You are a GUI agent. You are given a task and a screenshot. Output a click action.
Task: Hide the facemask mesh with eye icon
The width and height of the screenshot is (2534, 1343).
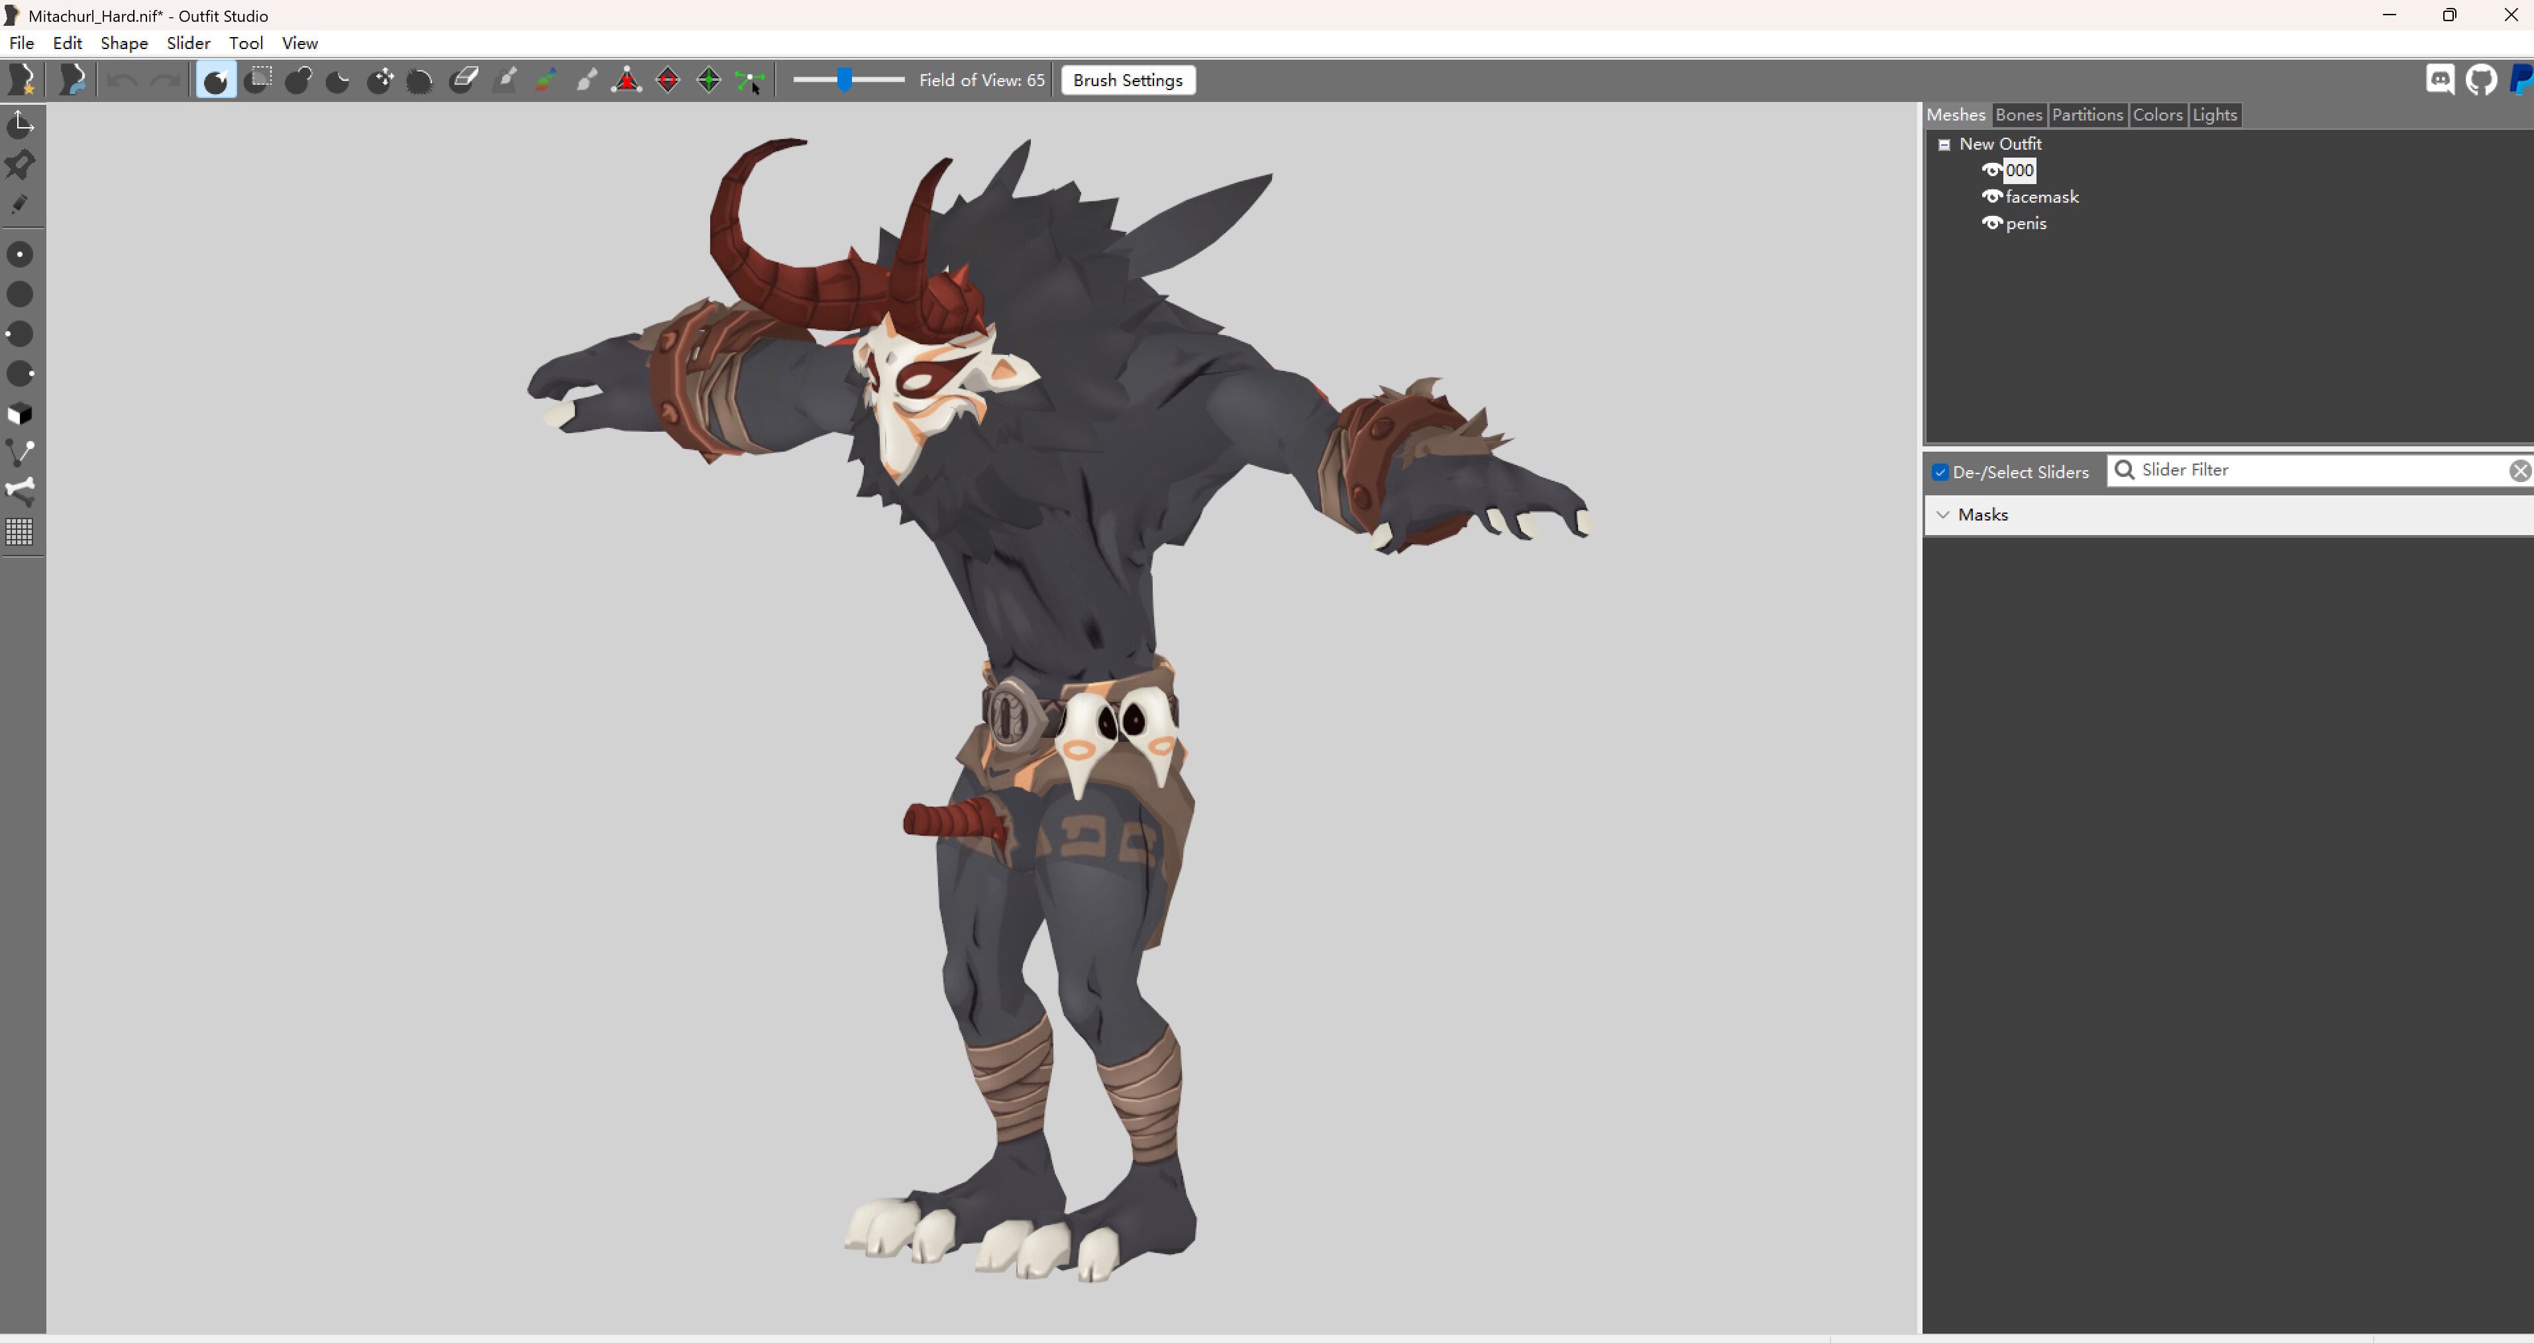[x=1992, y=197]
